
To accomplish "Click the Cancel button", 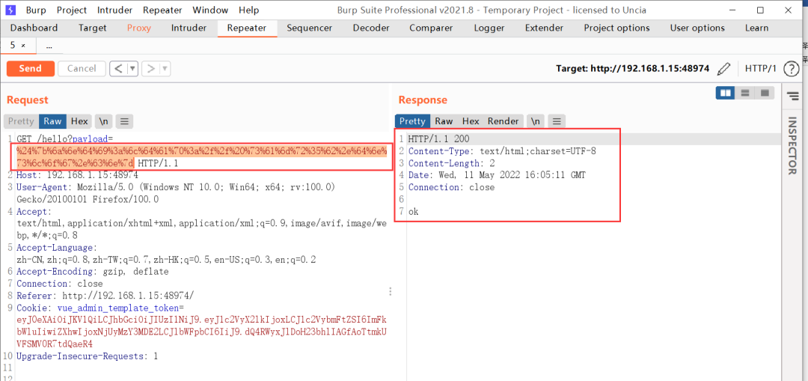I will tap(82, 69).
